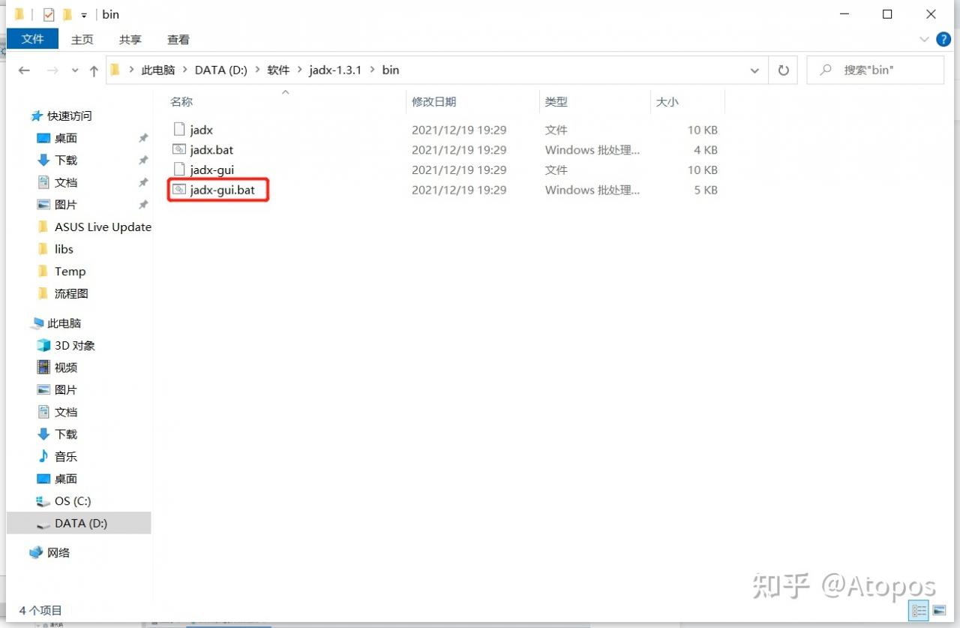Select the jadx file icon
The height and width of the screenshot is (628, 960).
pyautogui.click(x=178, y=130)
